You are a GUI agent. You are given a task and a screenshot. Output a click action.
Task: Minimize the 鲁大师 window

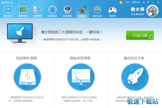(153, 2)
